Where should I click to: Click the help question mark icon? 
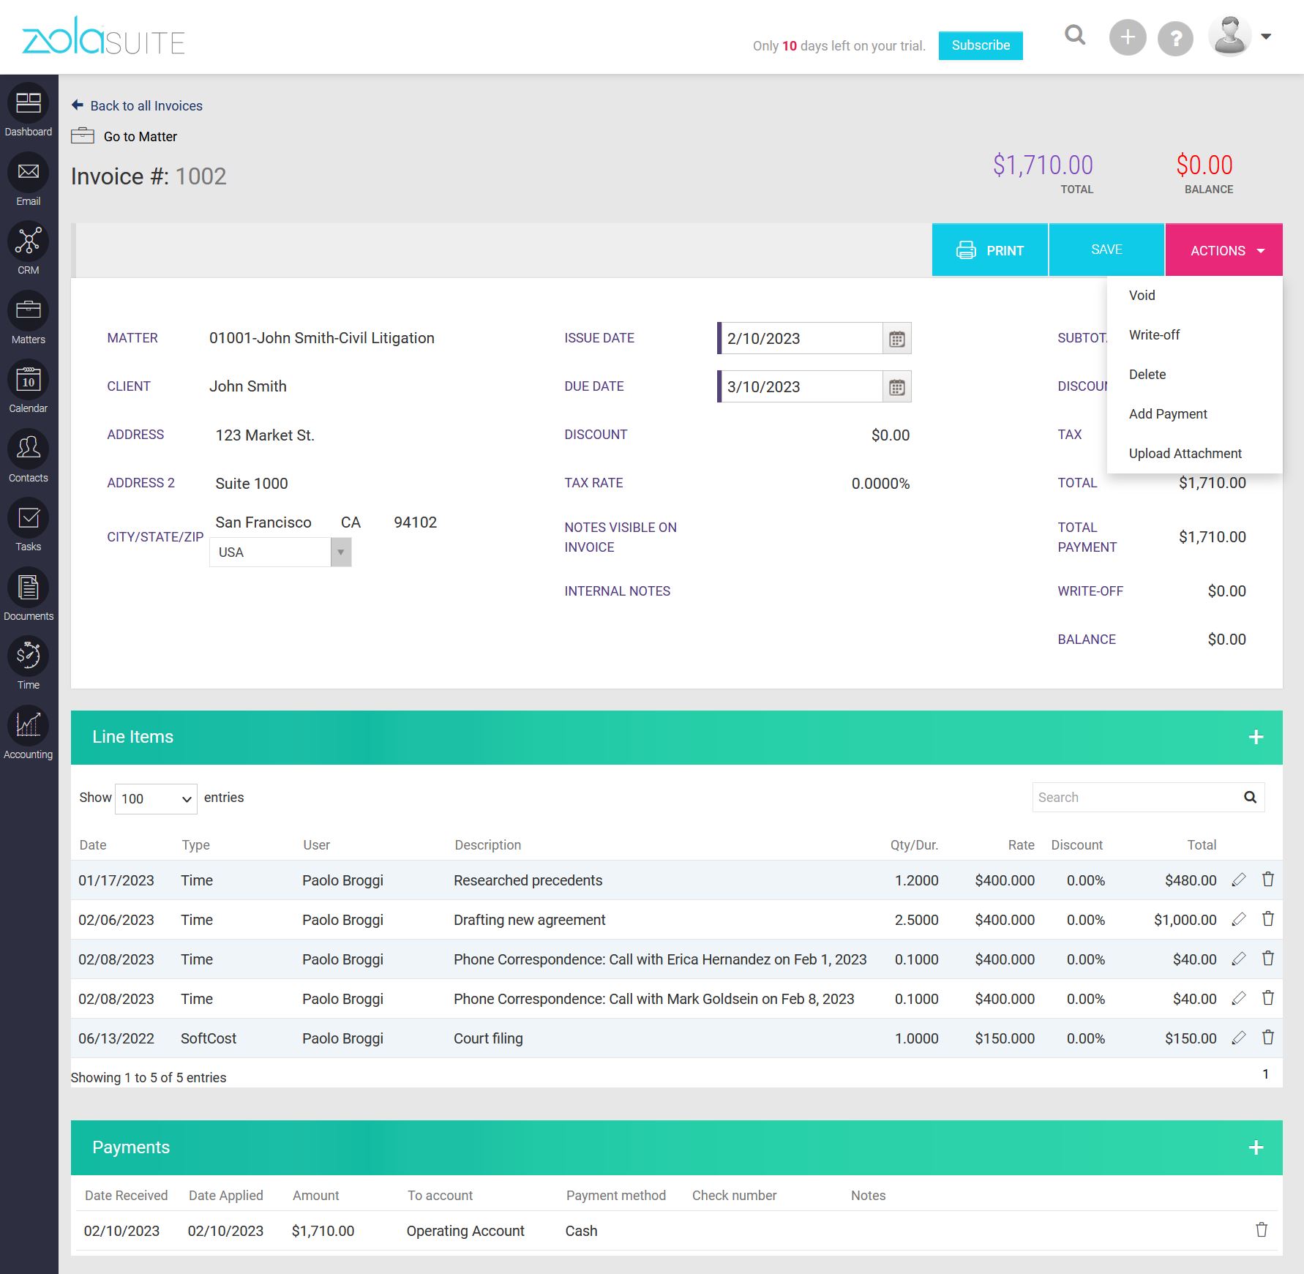tap(1175, 37)
